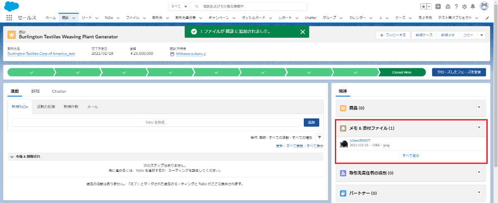Click the すべて展開 activity link
Screen dimensions: 498x203
(295, 146)
